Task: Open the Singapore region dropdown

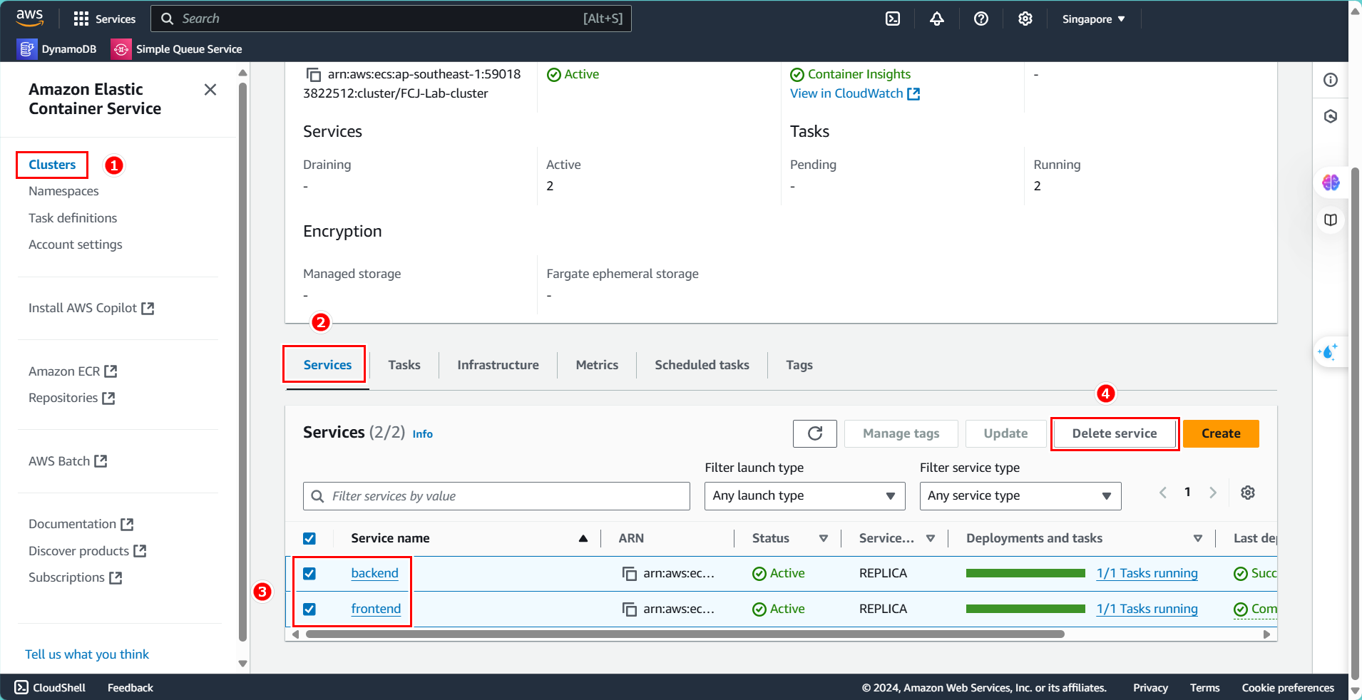Action: 1094,19
